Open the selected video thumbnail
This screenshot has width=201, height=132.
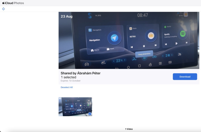(75, 107)
